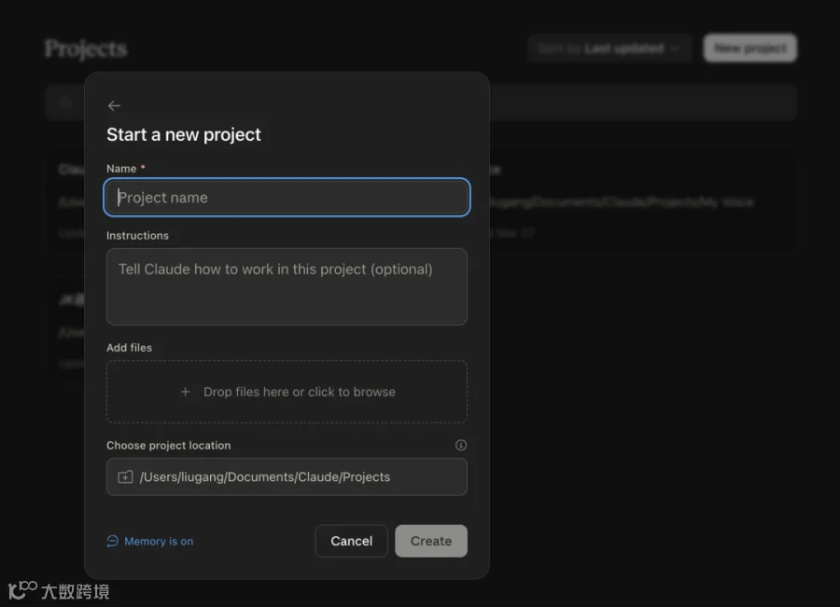840x607 pixels.
Task: Click the blurred search icon behind dialog
Action: click(65, 102)
